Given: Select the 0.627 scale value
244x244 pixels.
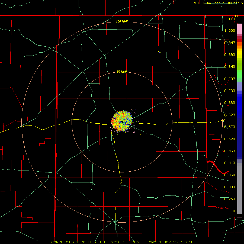Looking at the screenshot, I should [x=230, y=115].
